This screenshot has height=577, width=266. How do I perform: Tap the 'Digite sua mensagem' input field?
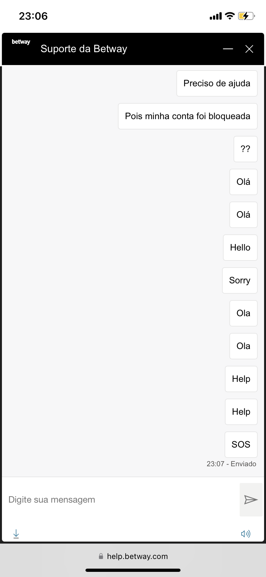pyautogui.click(x=121, y=500)
